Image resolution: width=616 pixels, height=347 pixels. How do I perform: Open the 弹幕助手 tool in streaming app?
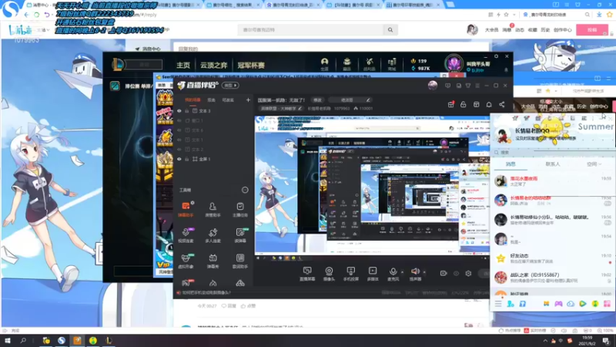(x=186, y=209)
